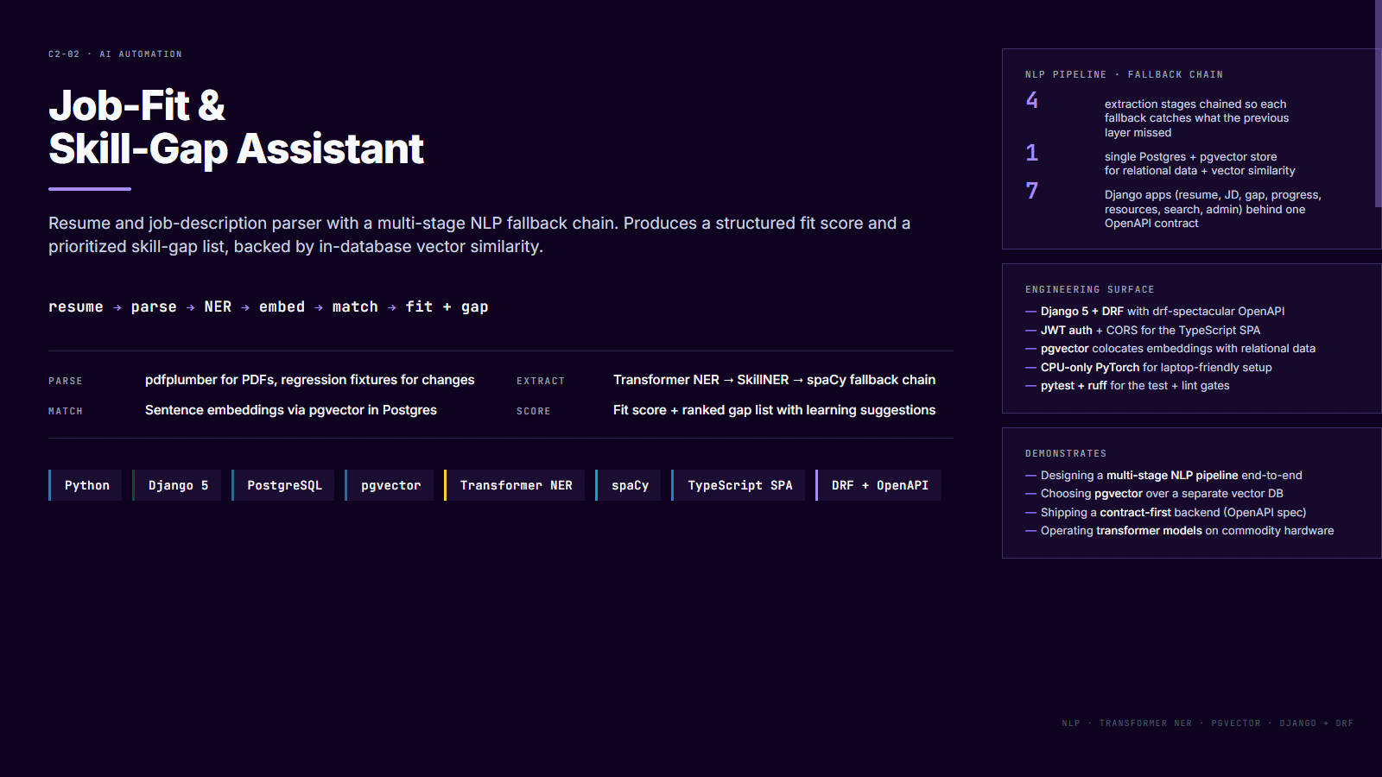Image resolution: width=1382 pixels, height=777 pixels.
Task: Click 'pdfplumber for PDFs, regression fixtures for changes'
Action: pos(309,380)
